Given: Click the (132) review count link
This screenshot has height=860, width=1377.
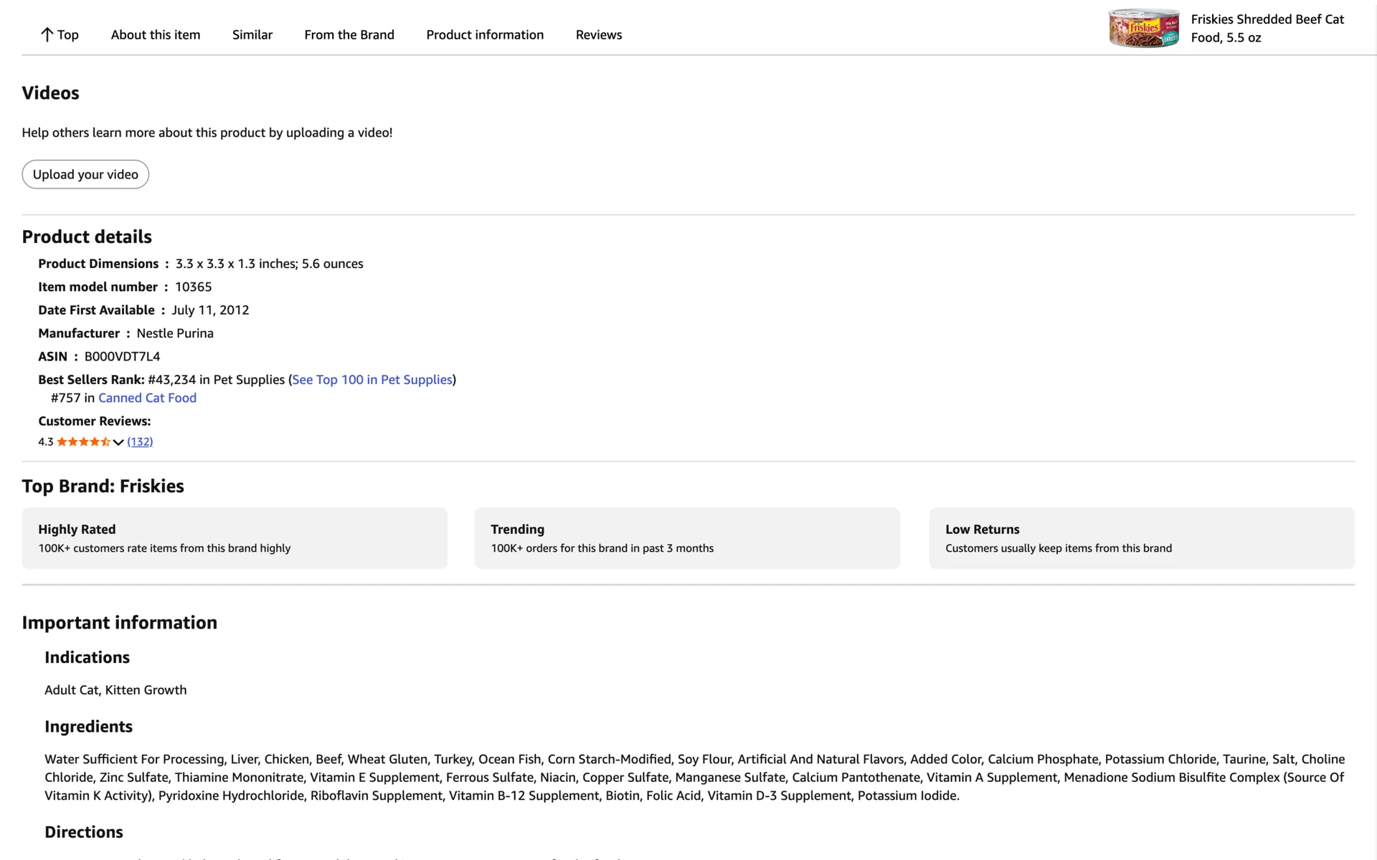Looking at the screenshot, I should point(140,442).
